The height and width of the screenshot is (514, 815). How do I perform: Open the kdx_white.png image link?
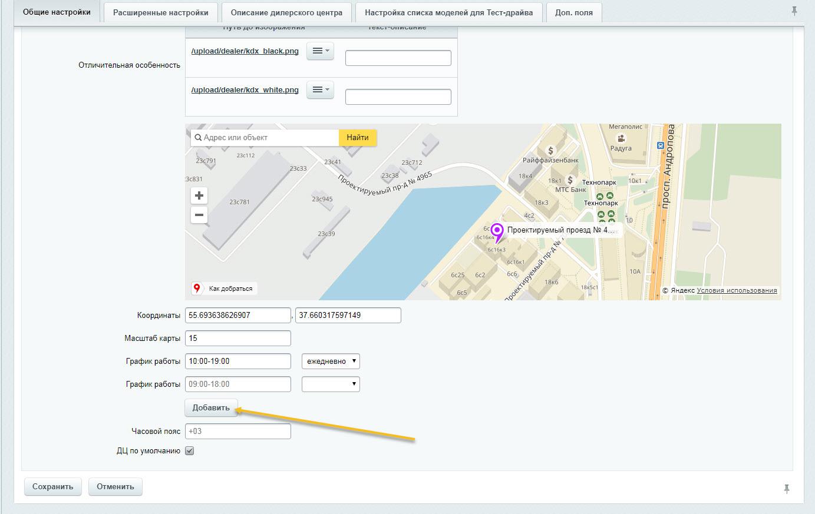click(x=245, y=90)
